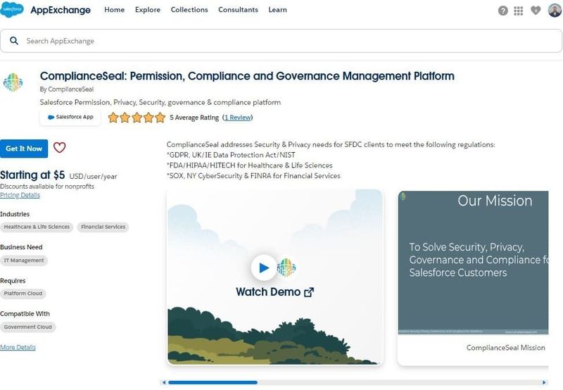Play the Watch Demo video
The height and width of the screenshot is (390, 563).
(264, 268)
